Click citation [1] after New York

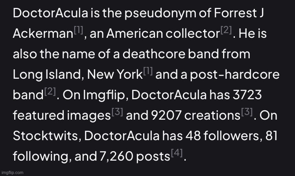(148, 72)
